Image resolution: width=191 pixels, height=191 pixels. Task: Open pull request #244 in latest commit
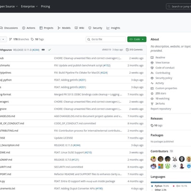click(36, 50)
